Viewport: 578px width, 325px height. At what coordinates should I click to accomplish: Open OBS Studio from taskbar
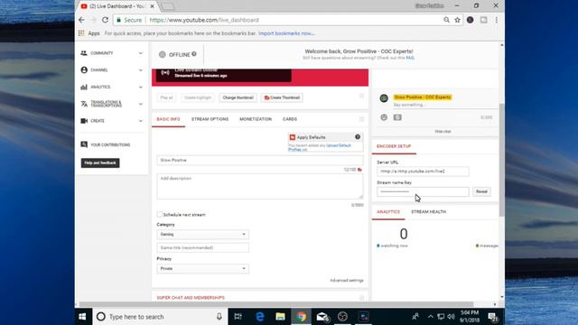(342, 317)
